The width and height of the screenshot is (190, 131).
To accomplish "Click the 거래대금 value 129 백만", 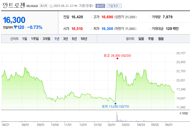I will click(172, 29).
